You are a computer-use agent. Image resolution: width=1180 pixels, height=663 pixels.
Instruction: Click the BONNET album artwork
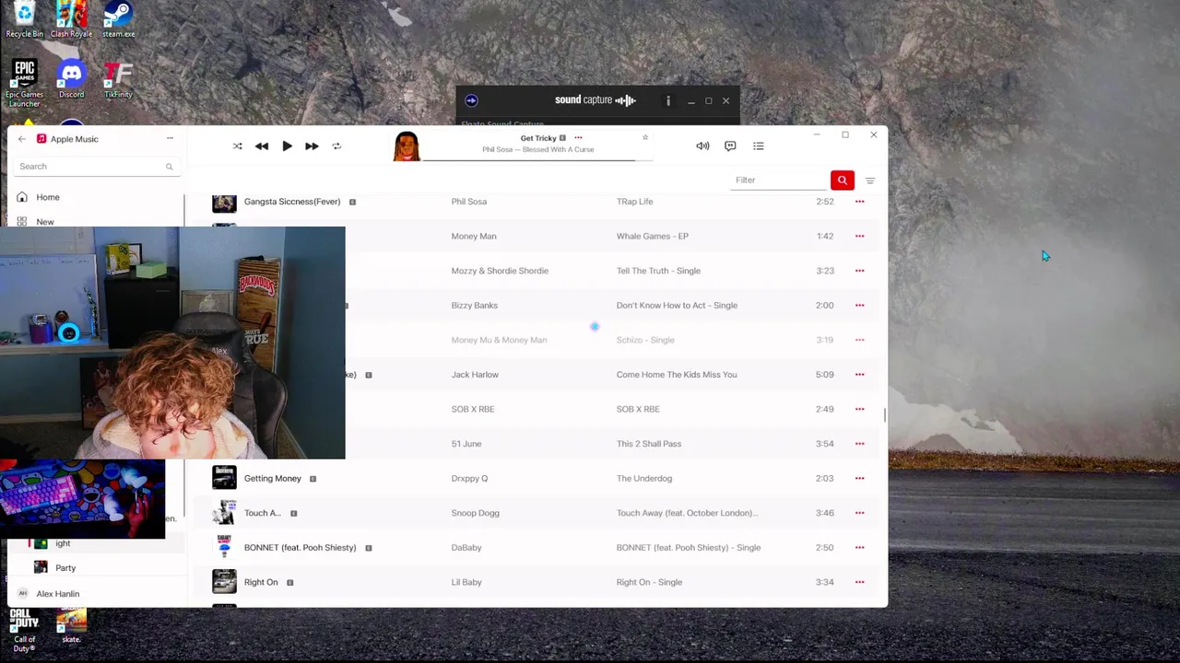coord(224,547)
